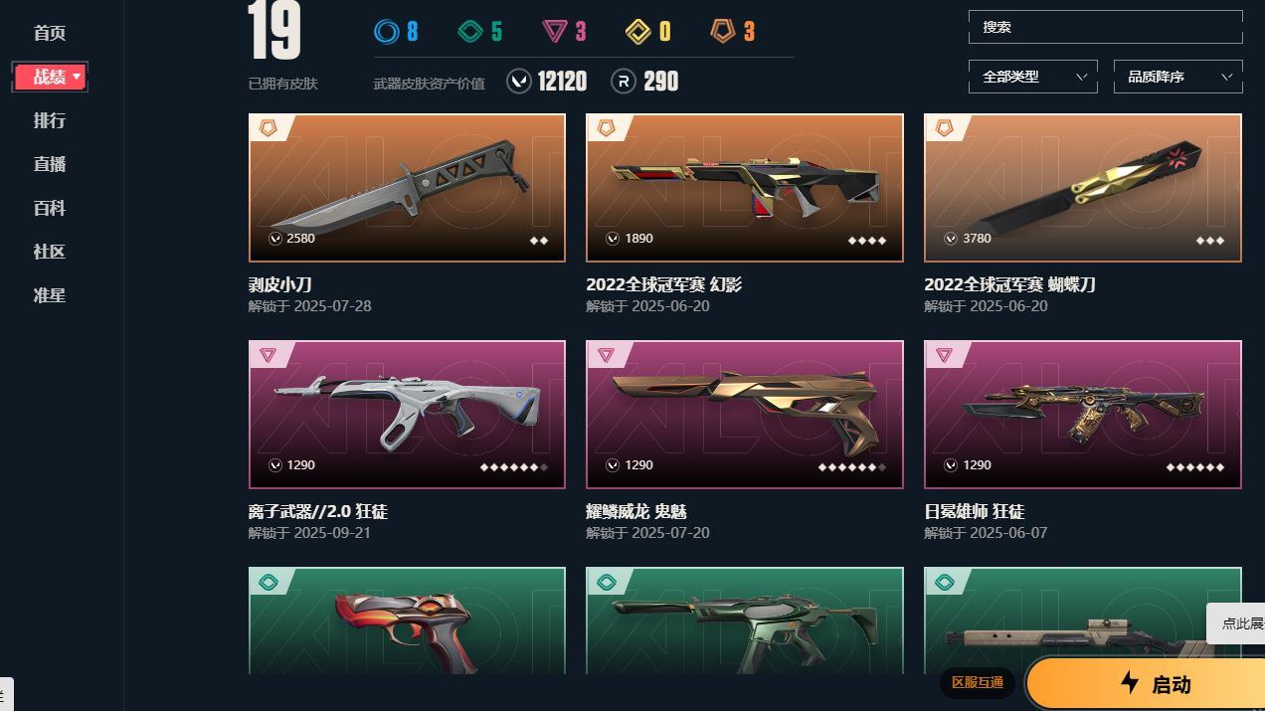The image size is (1265, 711).
Task: Click the Radianite icon beside 290
Action: (x=624, y=82)
